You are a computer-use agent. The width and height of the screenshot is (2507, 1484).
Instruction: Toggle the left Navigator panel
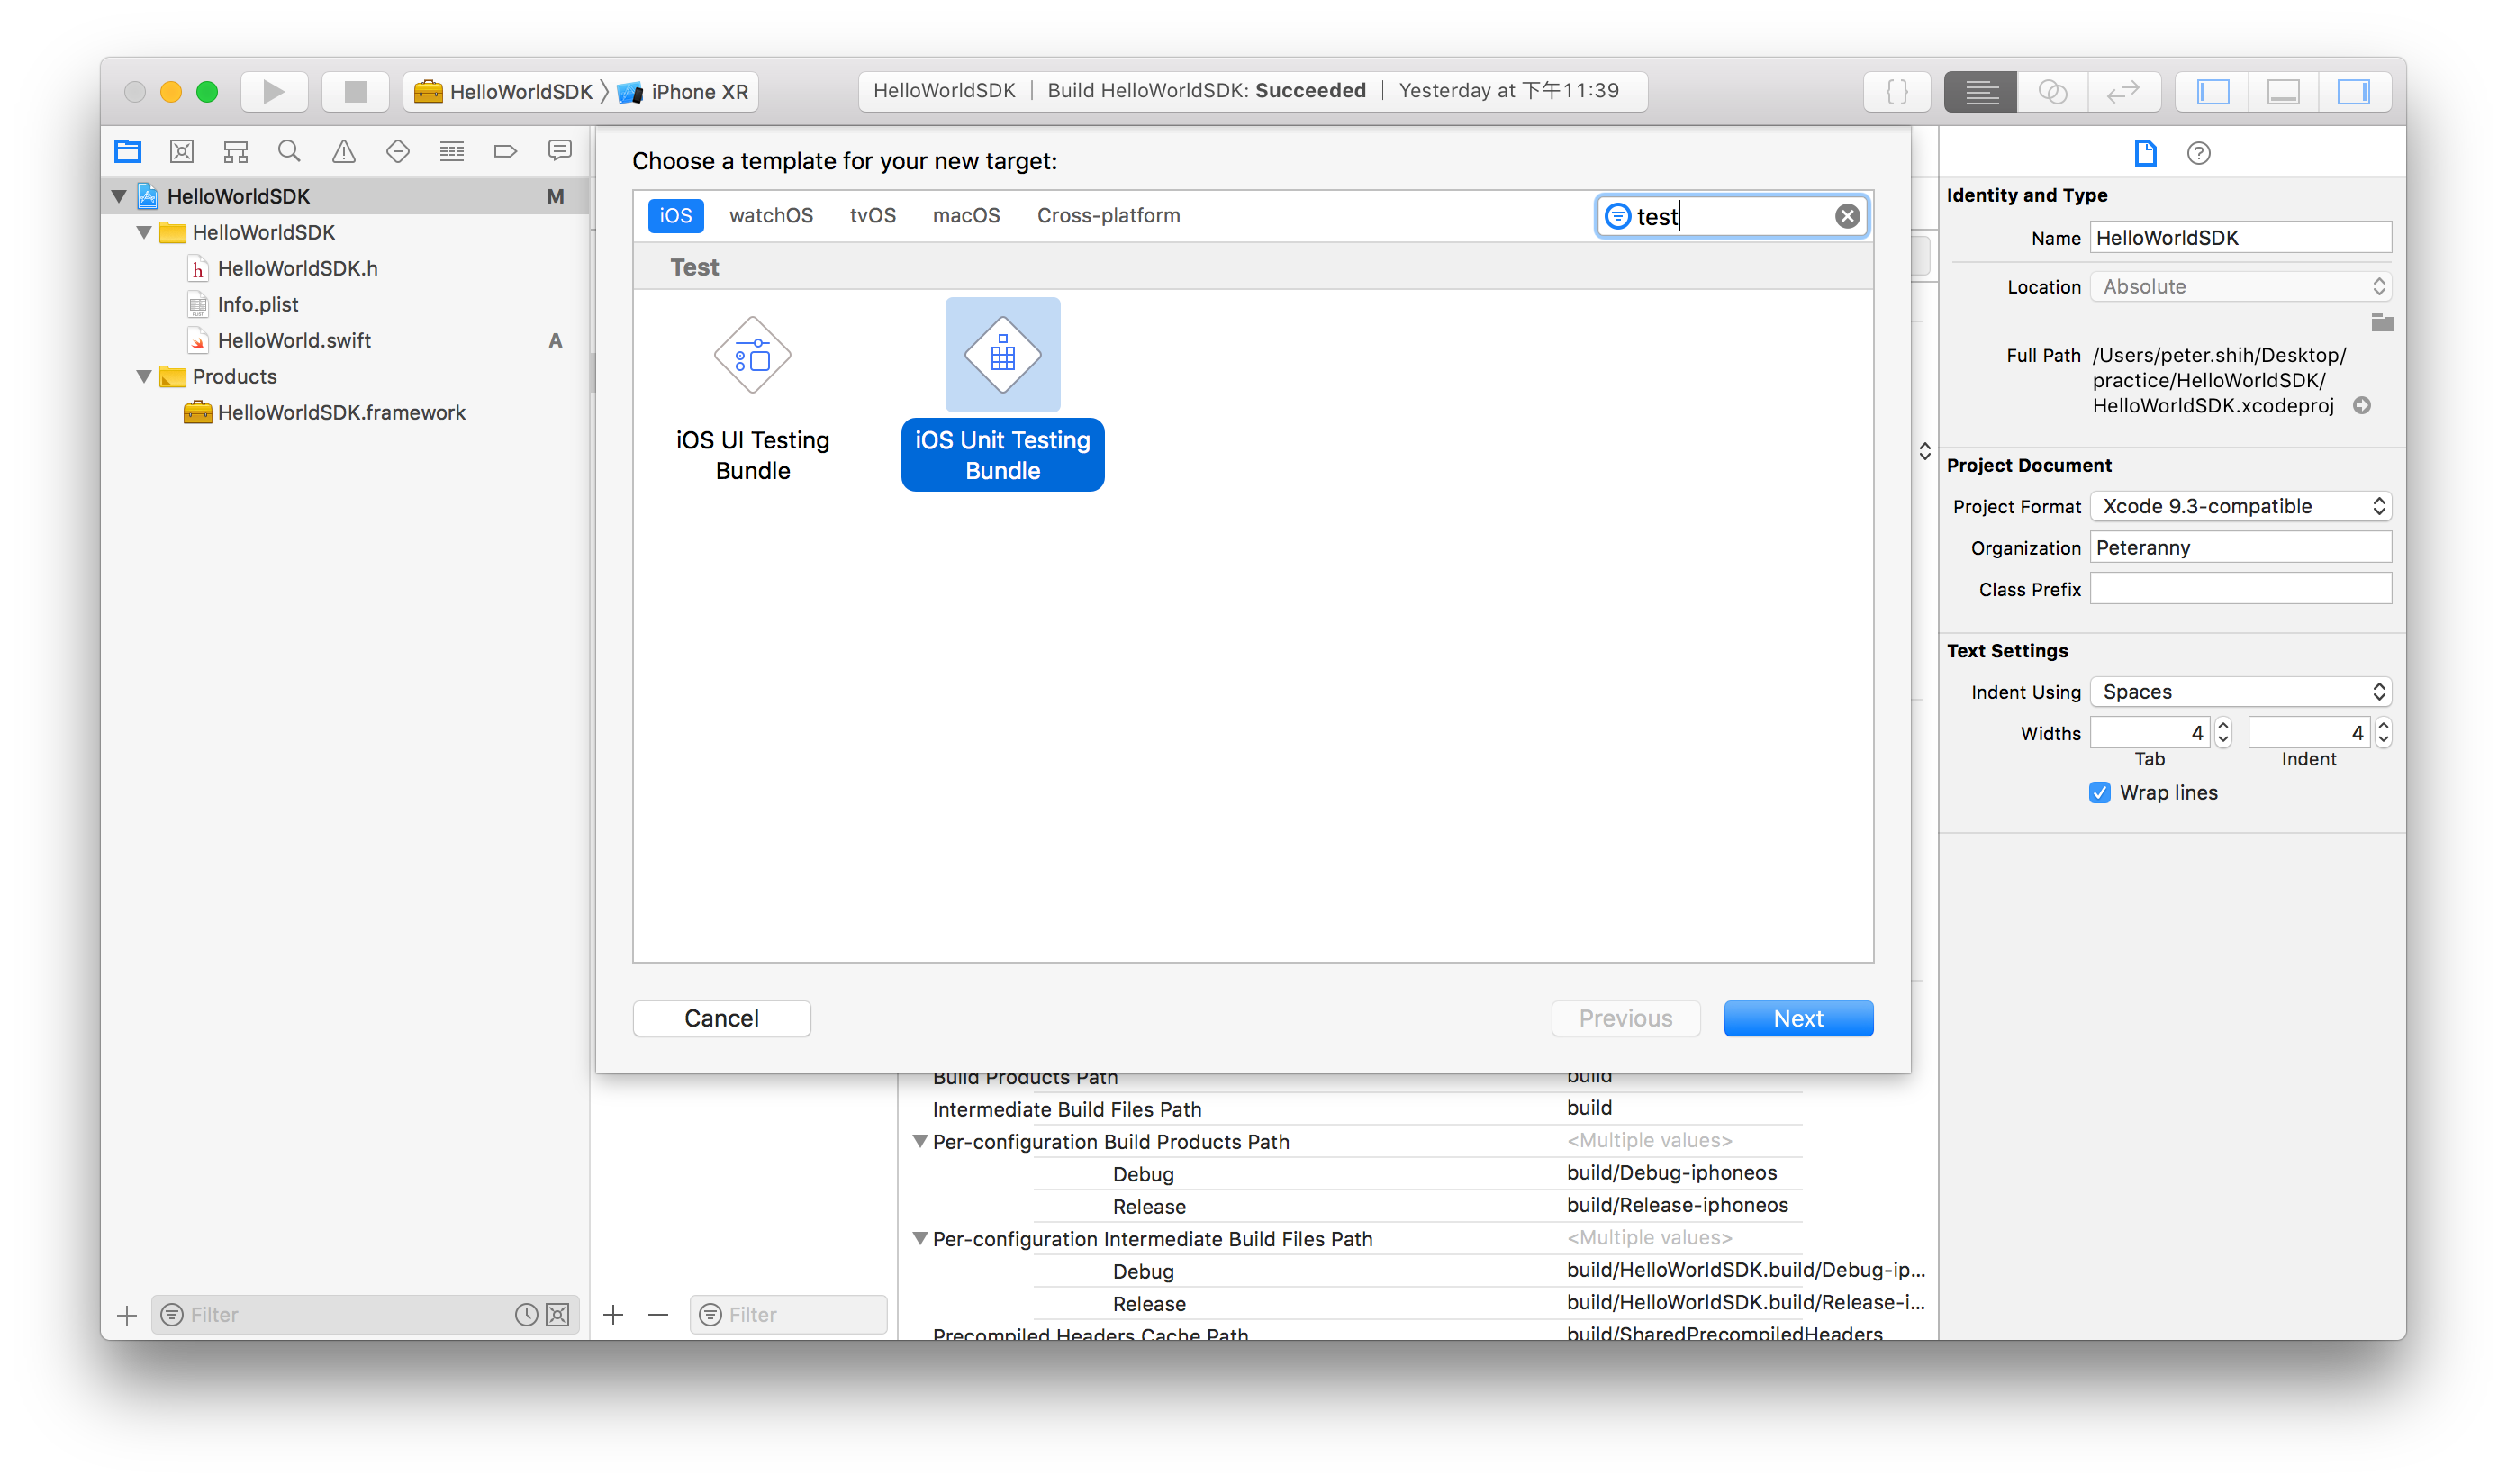point(2212,92)
